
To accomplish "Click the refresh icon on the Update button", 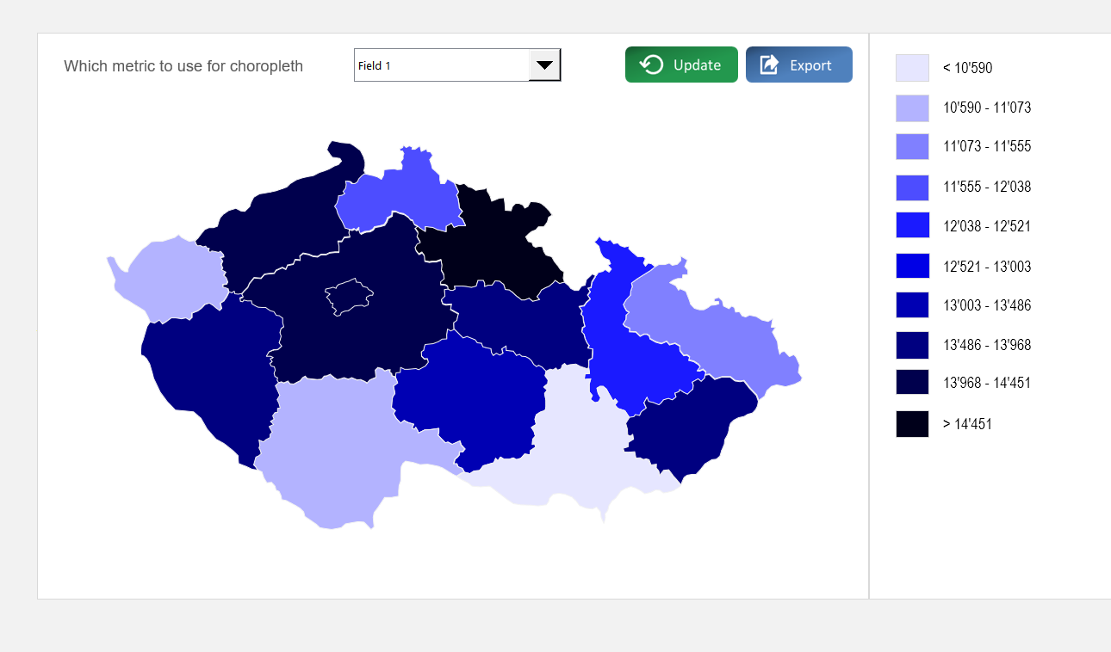I will click(x=653, y=64).
